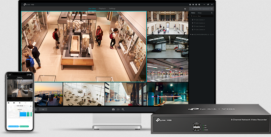Image resolution: width=271 pixels, height=137 pixels.
Task: Expand the VIGI NVR1008H device tree node
Action: [191, 34]
